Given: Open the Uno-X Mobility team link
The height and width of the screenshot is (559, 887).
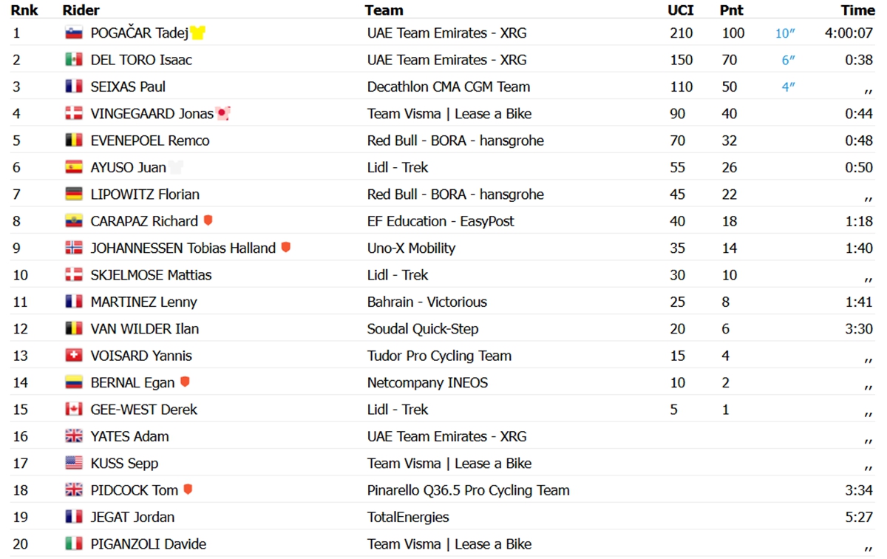Looking at the screenshot, I should click(x=412, y=248).
